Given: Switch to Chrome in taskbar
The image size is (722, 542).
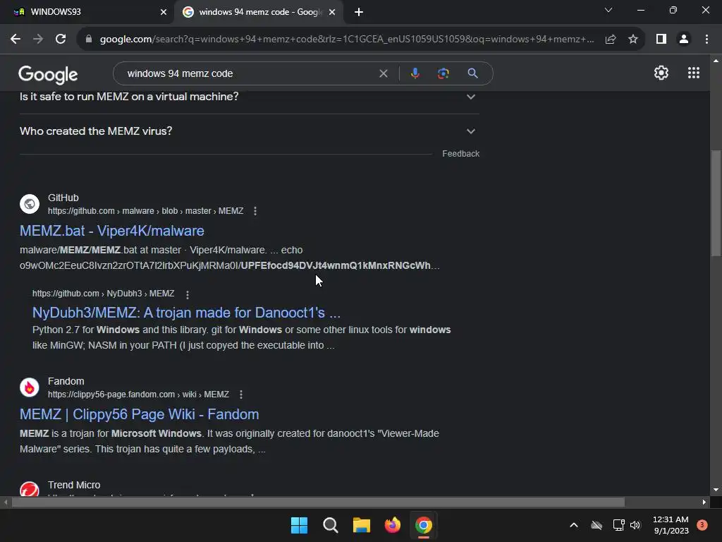Looking at the screenshot, I should point(424,525).
